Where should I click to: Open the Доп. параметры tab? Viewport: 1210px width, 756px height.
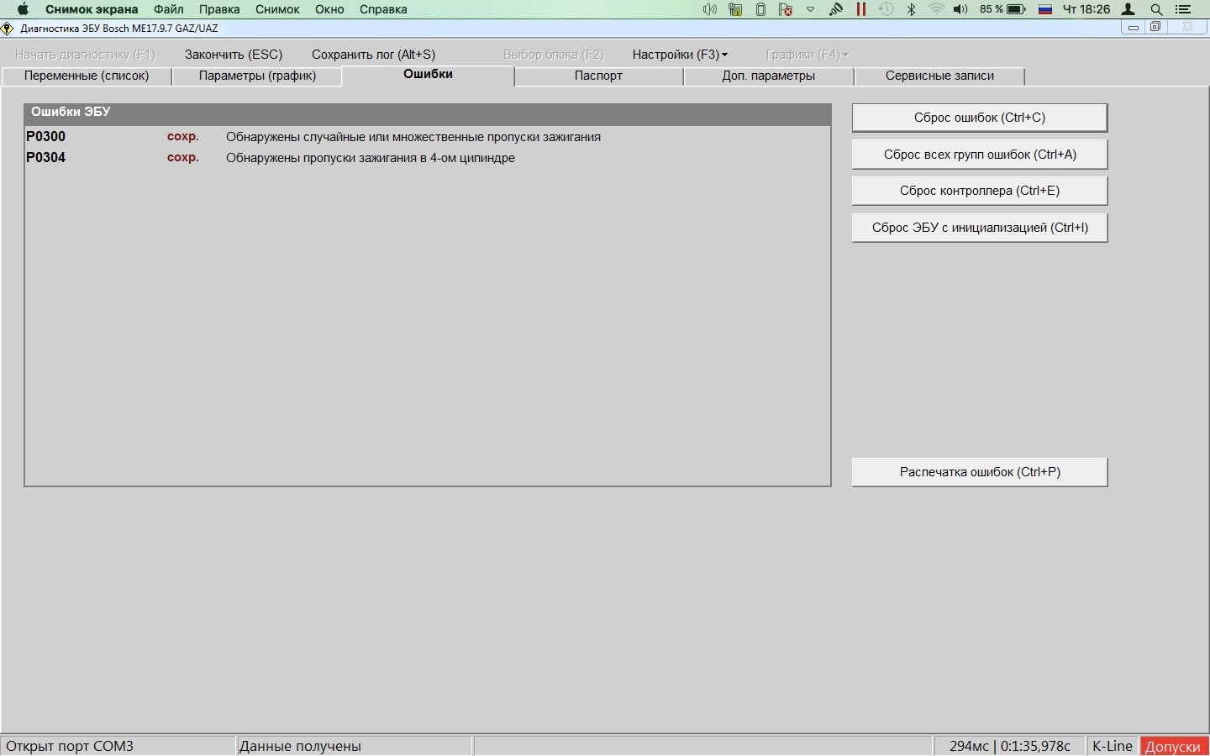coord(768,76)
